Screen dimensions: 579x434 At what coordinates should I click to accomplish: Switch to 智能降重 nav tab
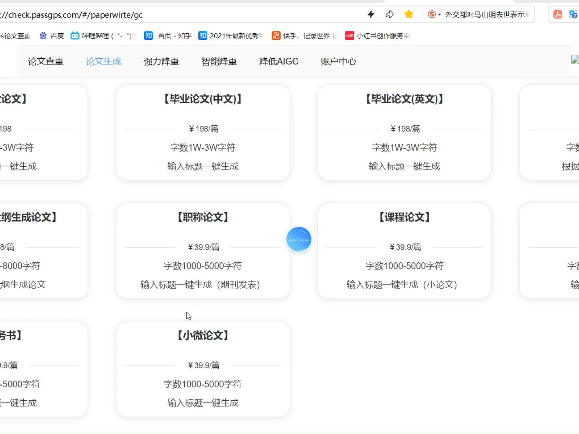(219, 61)
